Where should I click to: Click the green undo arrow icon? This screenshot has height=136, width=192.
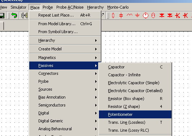click(x=14, y=15)
